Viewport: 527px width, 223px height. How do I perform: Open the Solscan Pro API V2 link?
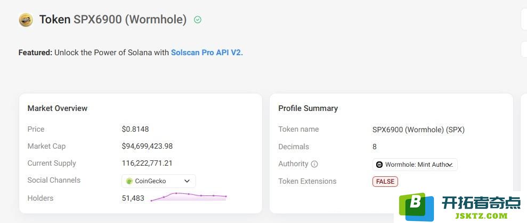pyautogui.click(x=207, y=53)
